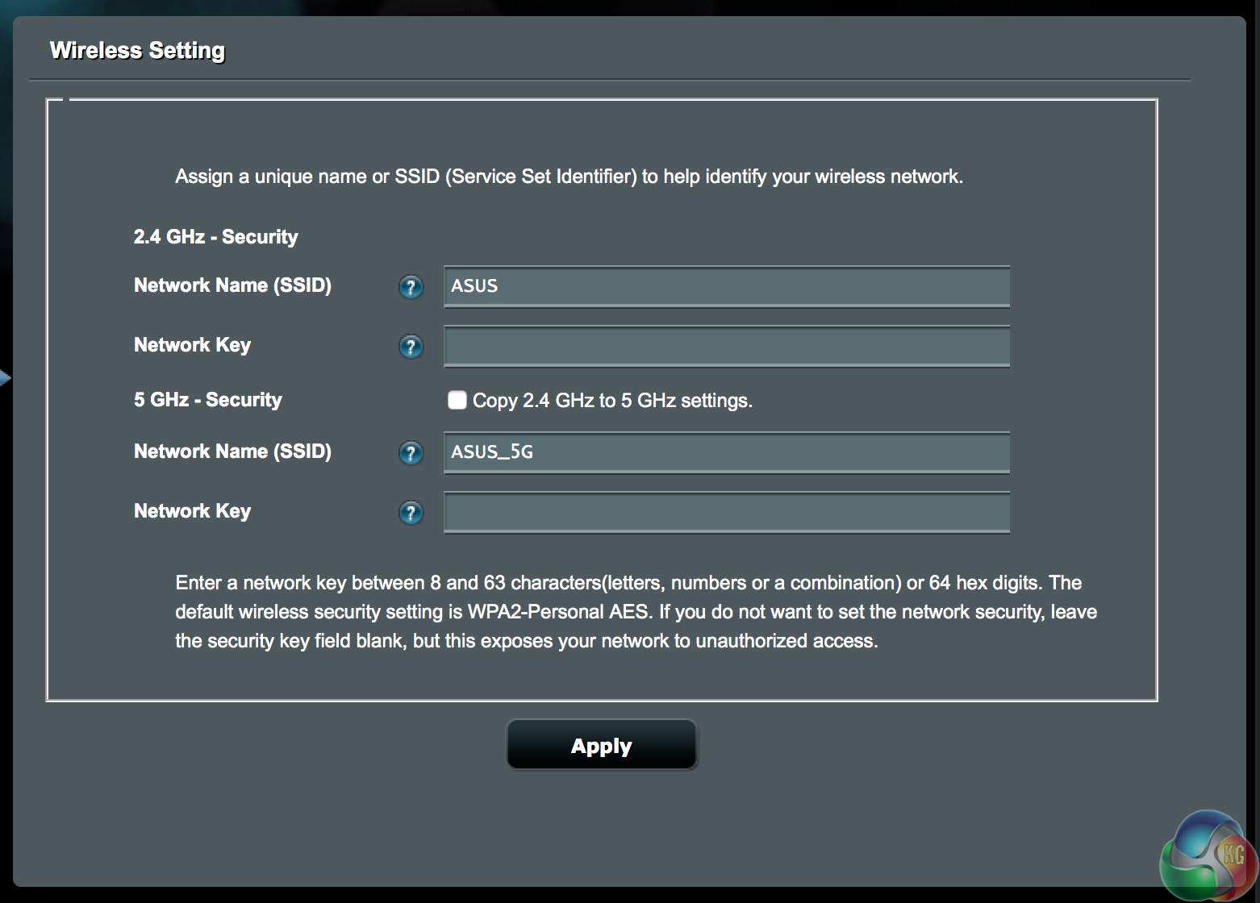
Task: Click the 2.4 GHz 'Network Name (SSID)' label
Action: (232, 285)
